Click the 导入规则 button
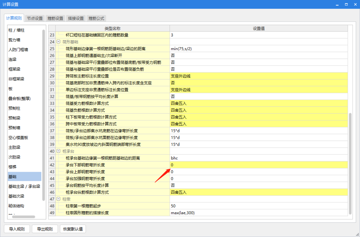 click(x=17, y=229)
